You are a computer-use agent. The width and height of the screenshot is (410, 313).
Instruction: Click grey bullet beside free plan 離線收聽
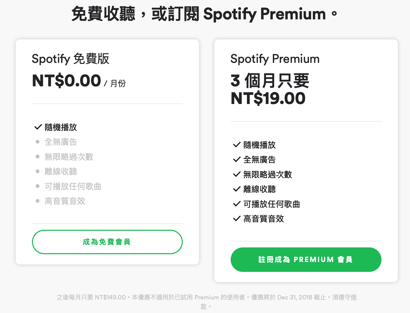(38, 172)
